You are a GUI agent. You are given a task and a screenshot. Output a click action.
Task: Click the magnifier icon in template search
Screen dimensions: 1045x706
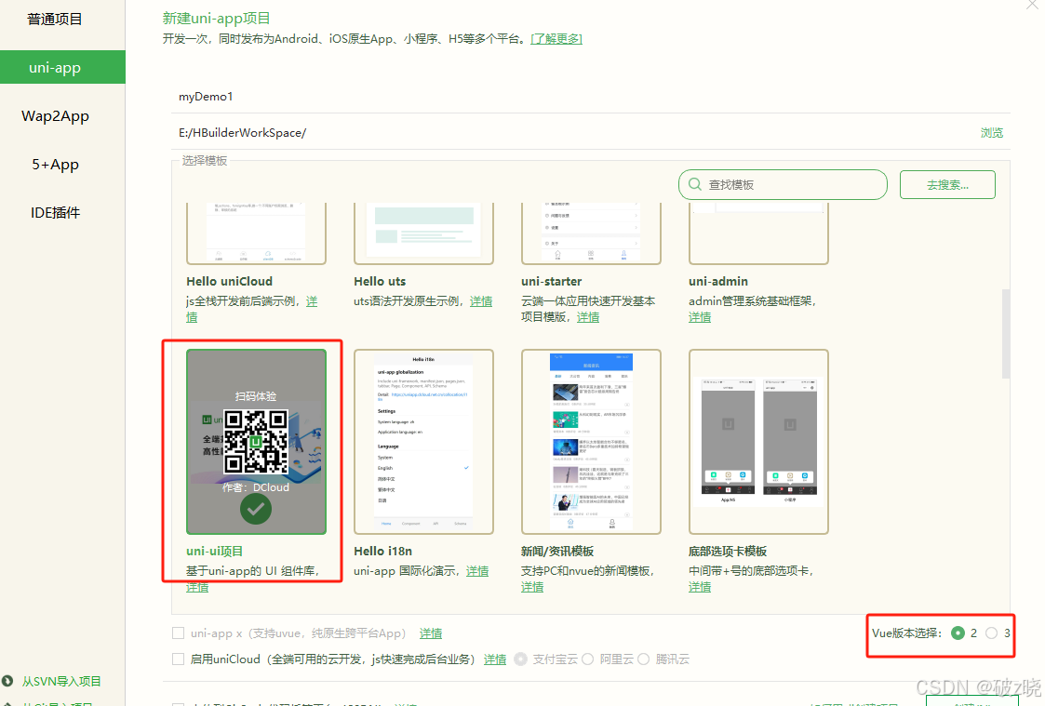(694, 184)
